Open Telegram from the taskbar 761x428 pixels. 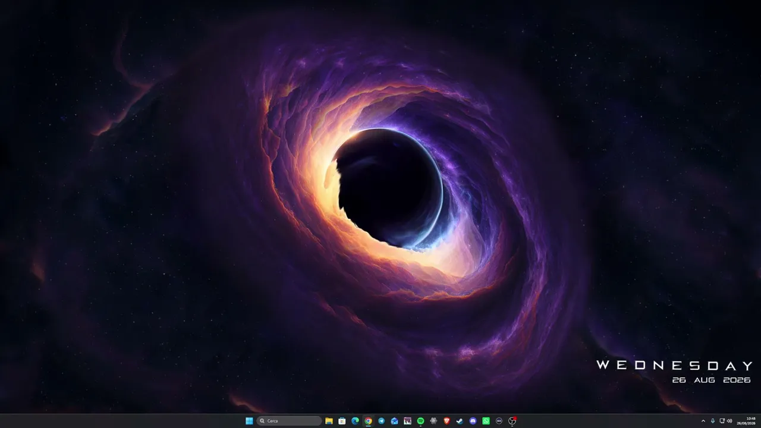pyautogui.click(x=381, y=421)
